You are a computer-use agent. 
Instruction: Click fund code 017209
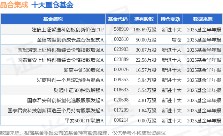pos(121,110)
